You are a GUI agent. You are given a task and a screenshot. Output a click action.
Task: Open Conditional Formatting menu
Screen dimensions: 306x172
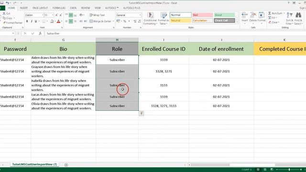pyautogui.click(x=150, y=19)
